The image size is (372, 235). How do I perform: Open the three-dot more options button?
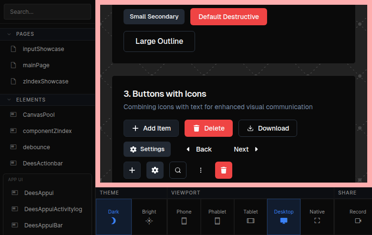[x=201, y=170]
